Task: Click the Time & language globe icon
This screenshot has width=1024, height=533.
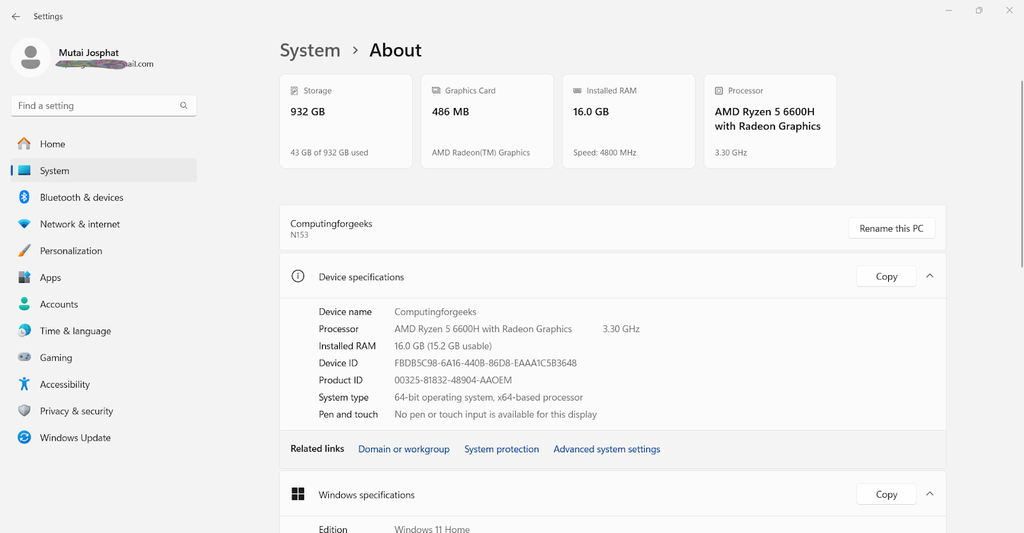Action: click(x=24, y=331)
